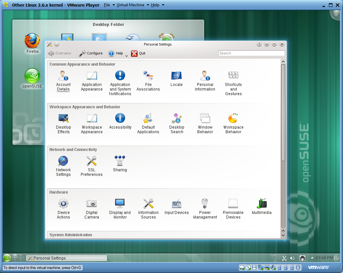Click the VMware sound card status icon

273,267
